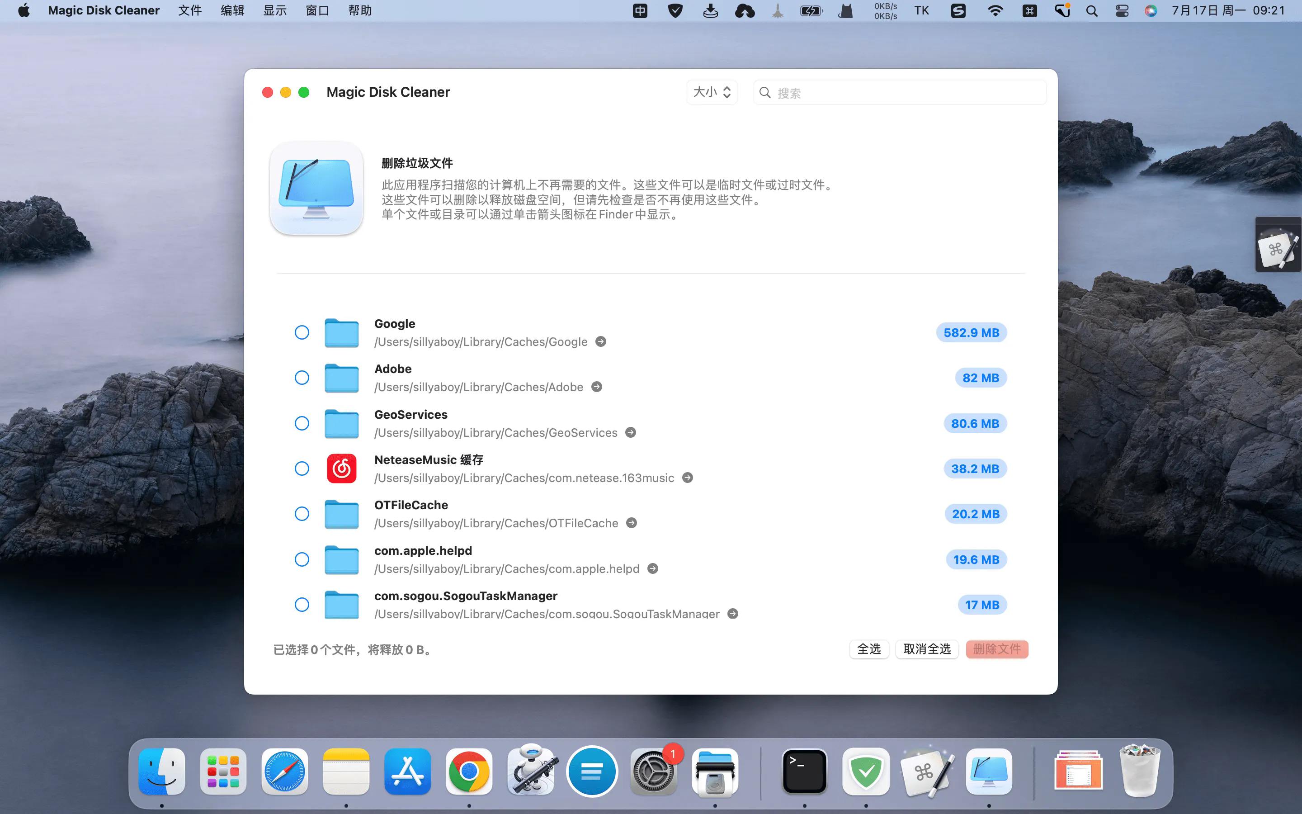The height and width of the screenshot is (814, 1302).
Task: Click the 582.9 MB size badge
Action: (x=971, y=333)
